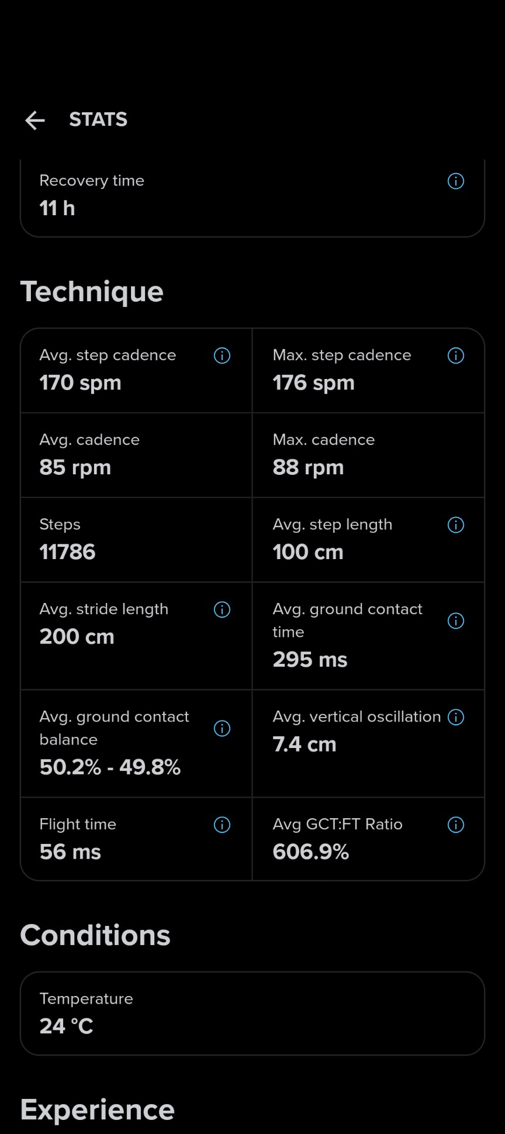The image size is (505, 1134).
Task: Open the Avg. stride length info icon
Action: tap(222, 610)
